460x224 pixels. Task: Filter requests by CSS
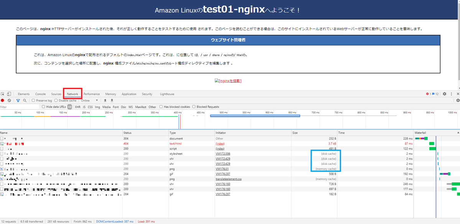click(90, 107)
